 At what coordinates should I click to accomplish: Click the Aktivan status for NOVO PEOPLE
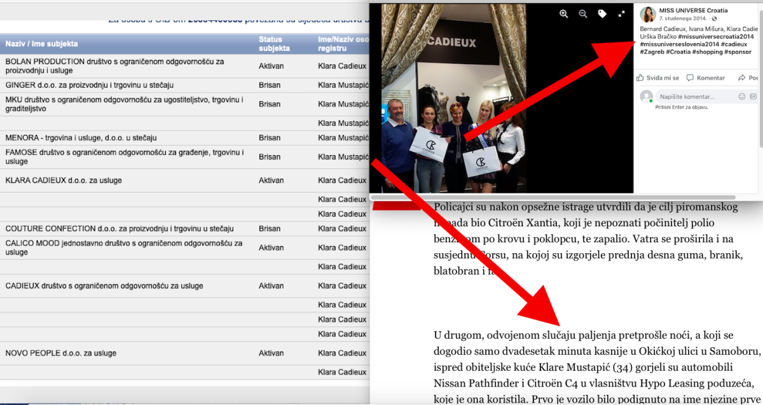pos(272,354)
